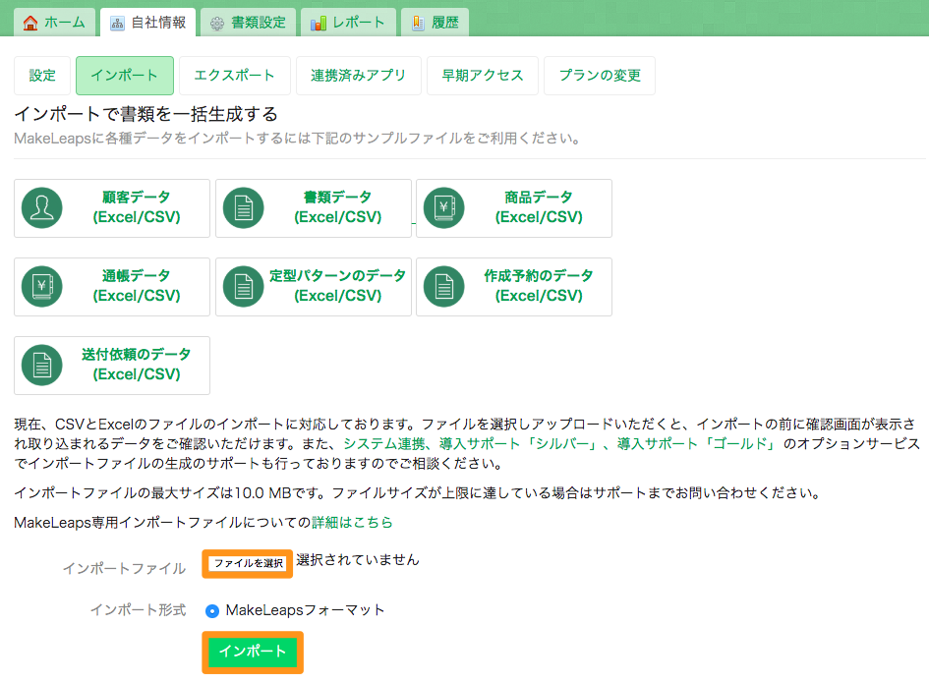Click the document icon for 送付依頼のデータ
The width and height of the screenshot is (929, 683).
pyautogui.click(x=42, y=366)
